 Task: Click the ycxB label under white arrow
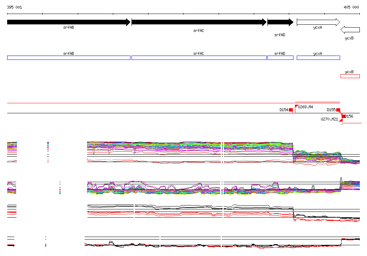coord(349,38)
